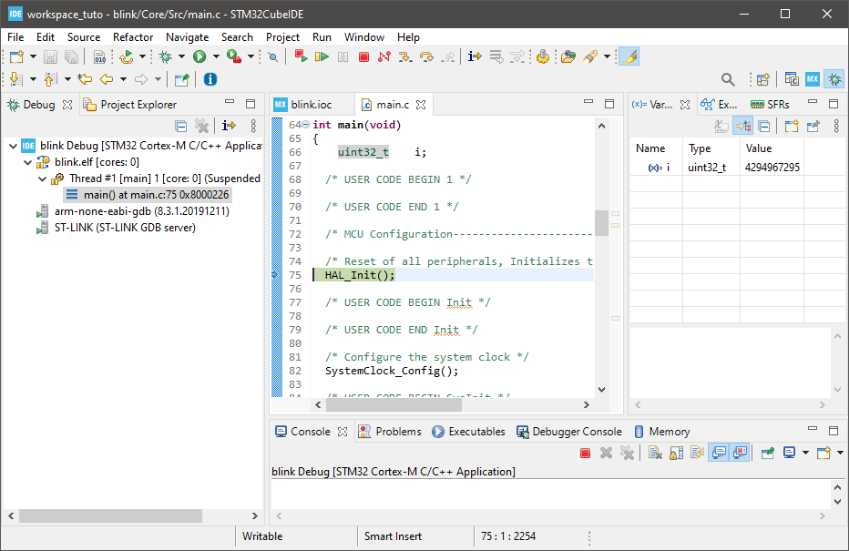The image size is (849, 551).
Task: Open the dropdown arrow beside Run icon
Action: pyautogui.click(x=216, y=56)
